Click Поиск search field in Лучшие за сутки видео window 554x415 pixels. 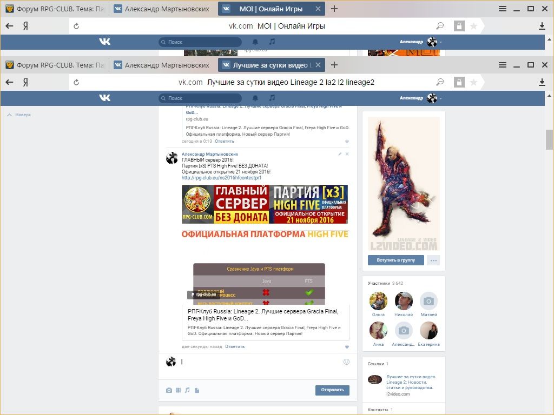point(200,98)
